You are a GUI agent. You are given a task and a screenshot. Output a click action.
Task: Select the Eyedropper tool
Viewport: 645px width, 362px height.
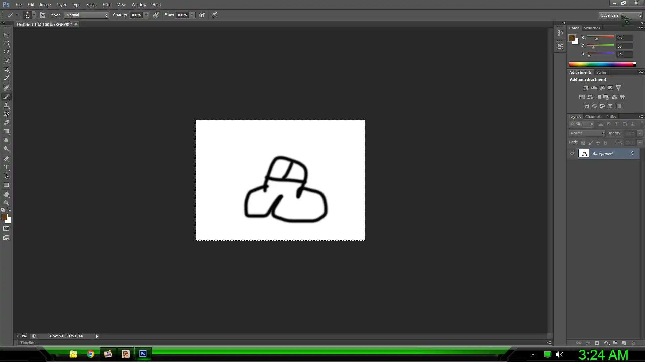pyautogui.click(x=6, y=78)
